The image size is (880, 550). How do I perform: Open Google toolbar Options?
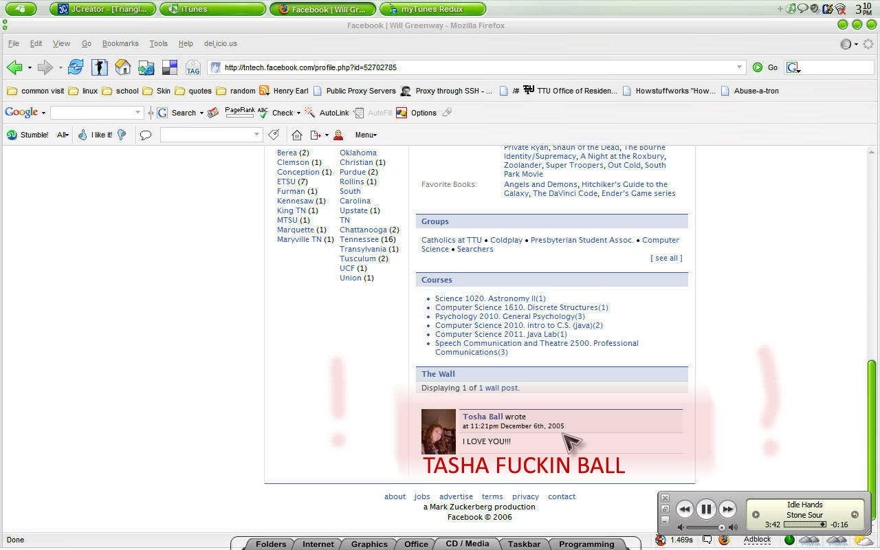(x=416, y=113)
